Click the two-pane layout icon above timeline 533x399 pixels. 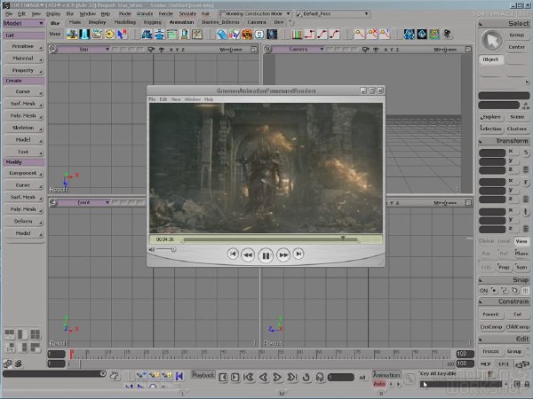[x=22, y=334]
